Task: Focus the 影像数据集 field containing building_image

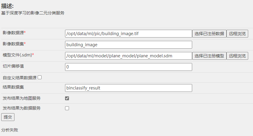Action: pyautogui.click(x=128, y=45)
